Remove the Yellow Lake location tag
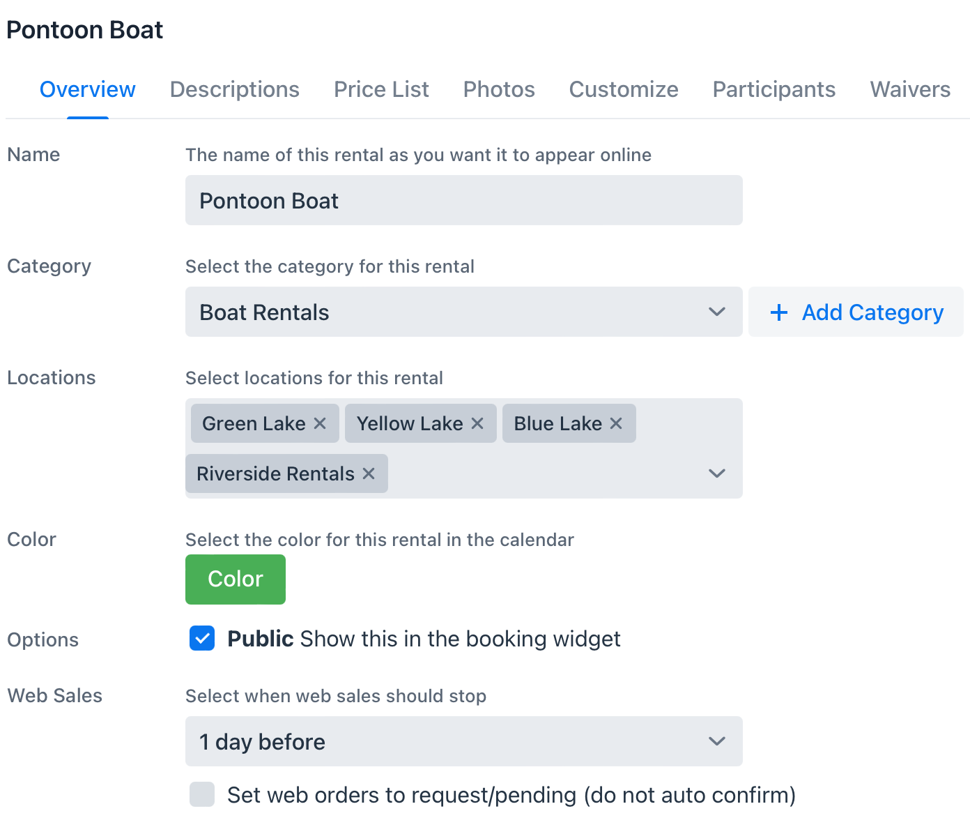 (477, 423)
